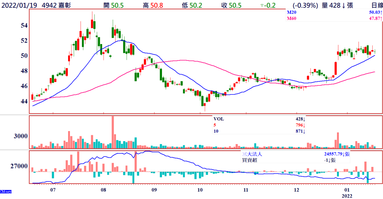Click the closing price 收 50.5
383x199 pixels.
[231, 5]
